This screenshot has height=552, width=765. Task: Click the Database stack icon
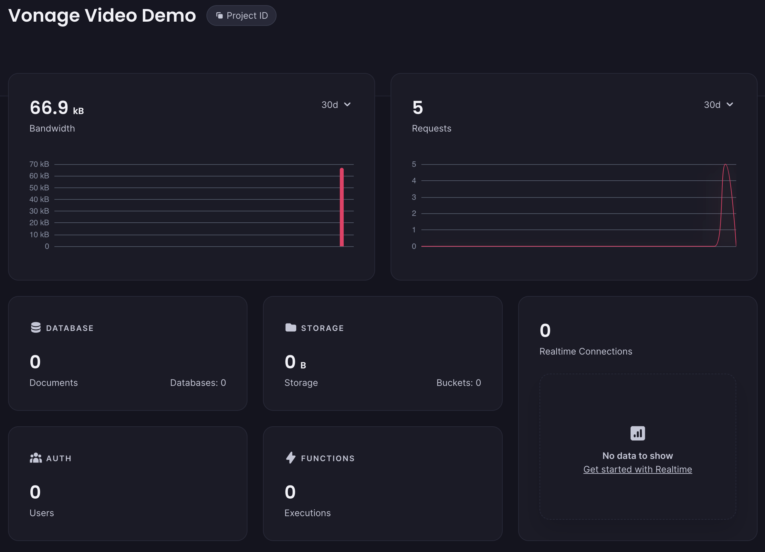click(36, 327)
